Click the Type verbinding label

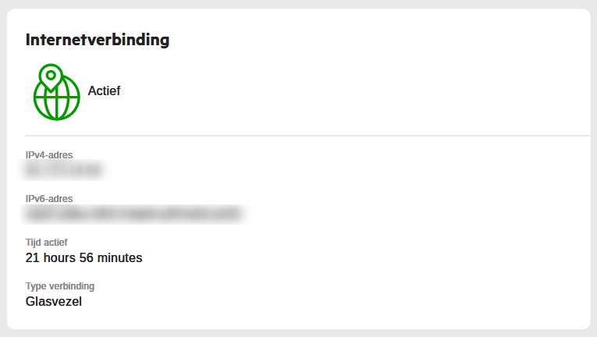pos(60,286)
